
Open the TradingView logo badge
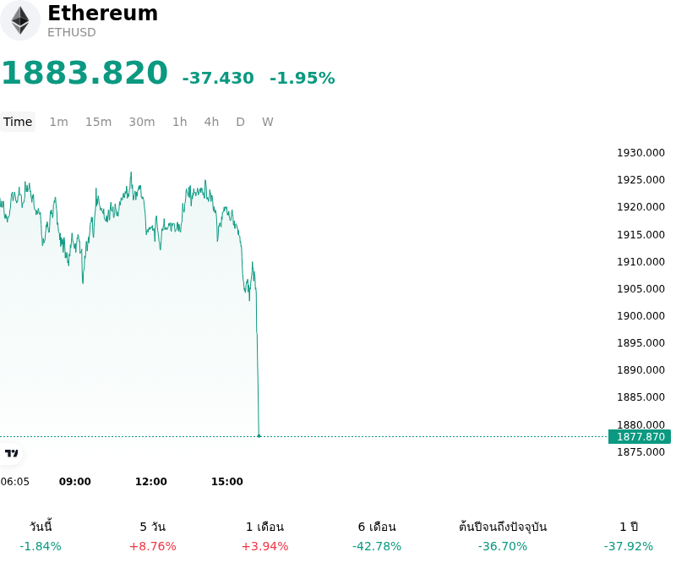[x=11, y=453]
